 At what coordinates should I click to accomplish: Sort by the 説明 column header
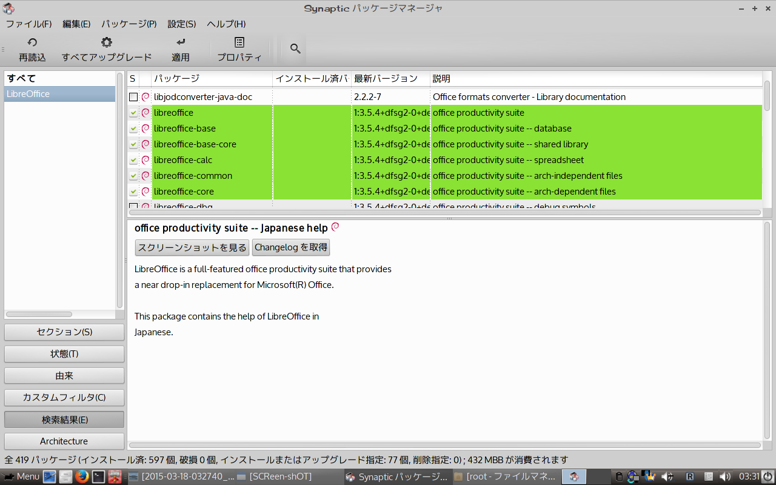coord(596,79)
